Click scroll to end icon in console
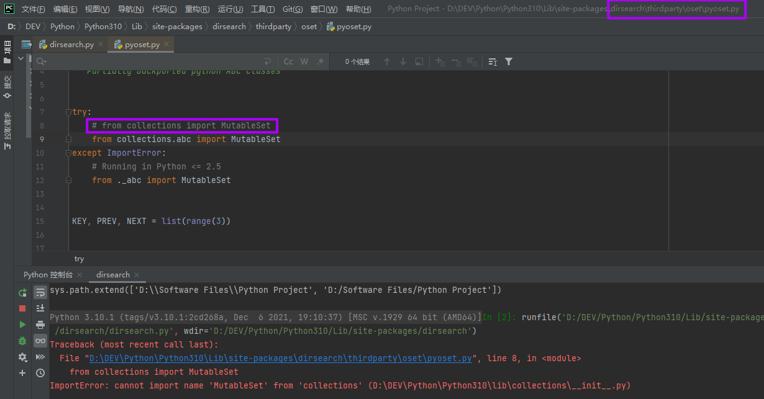The height and width of the screenshot is (399, 764). (x=40, y=308)
